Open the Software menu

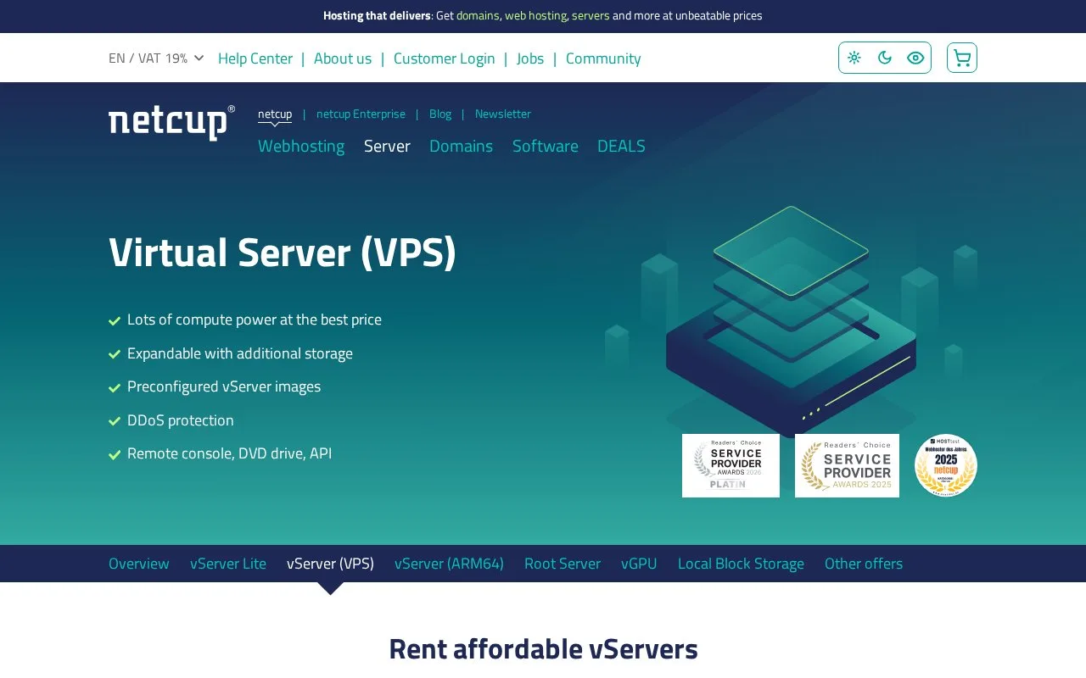pos(546,146)
